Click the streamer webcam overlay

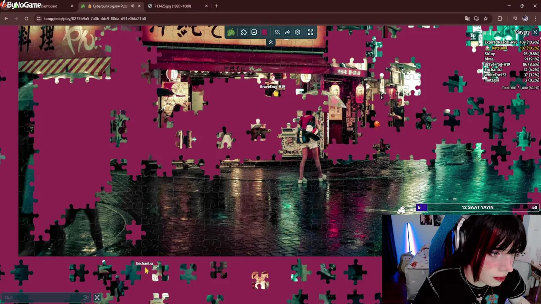coord(461,259)
